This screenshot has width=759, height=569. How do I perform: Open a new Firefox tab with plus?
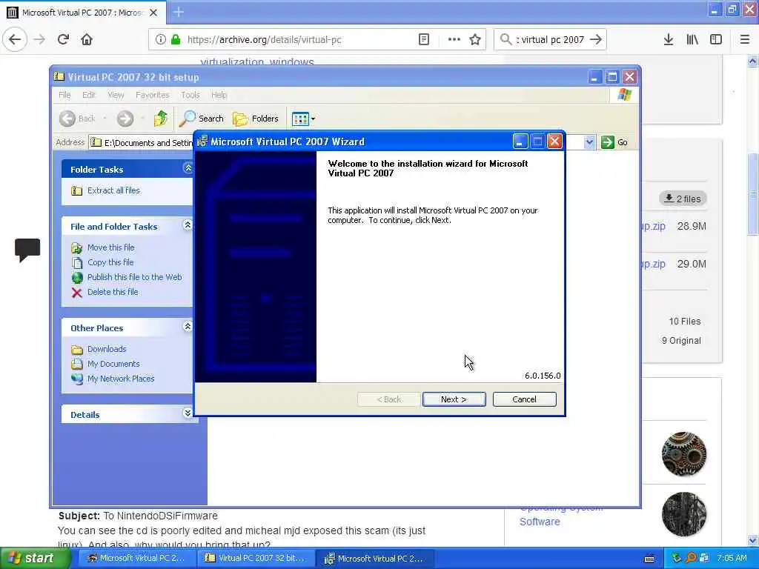point(179,12)
